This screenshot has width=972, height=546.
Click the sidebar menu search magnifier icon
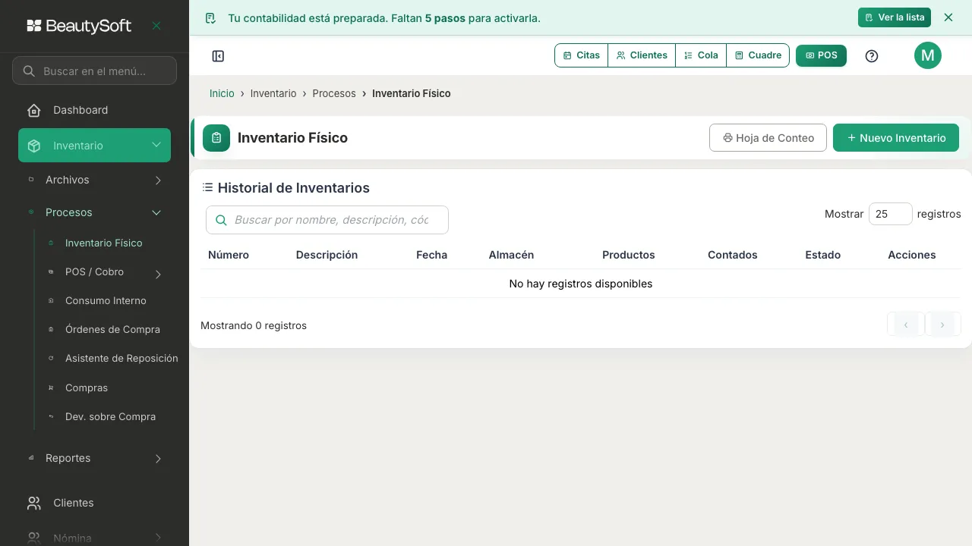point(29,71)
